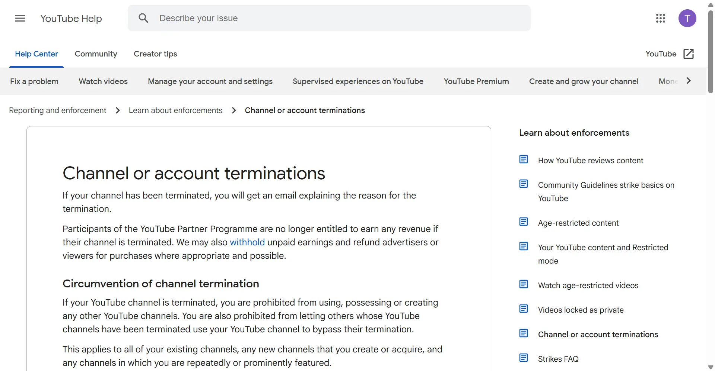Click the current breadcrumb Channel or account terminations
The image size is (715, 371).
pyautogui.click(x=305, y=110)
